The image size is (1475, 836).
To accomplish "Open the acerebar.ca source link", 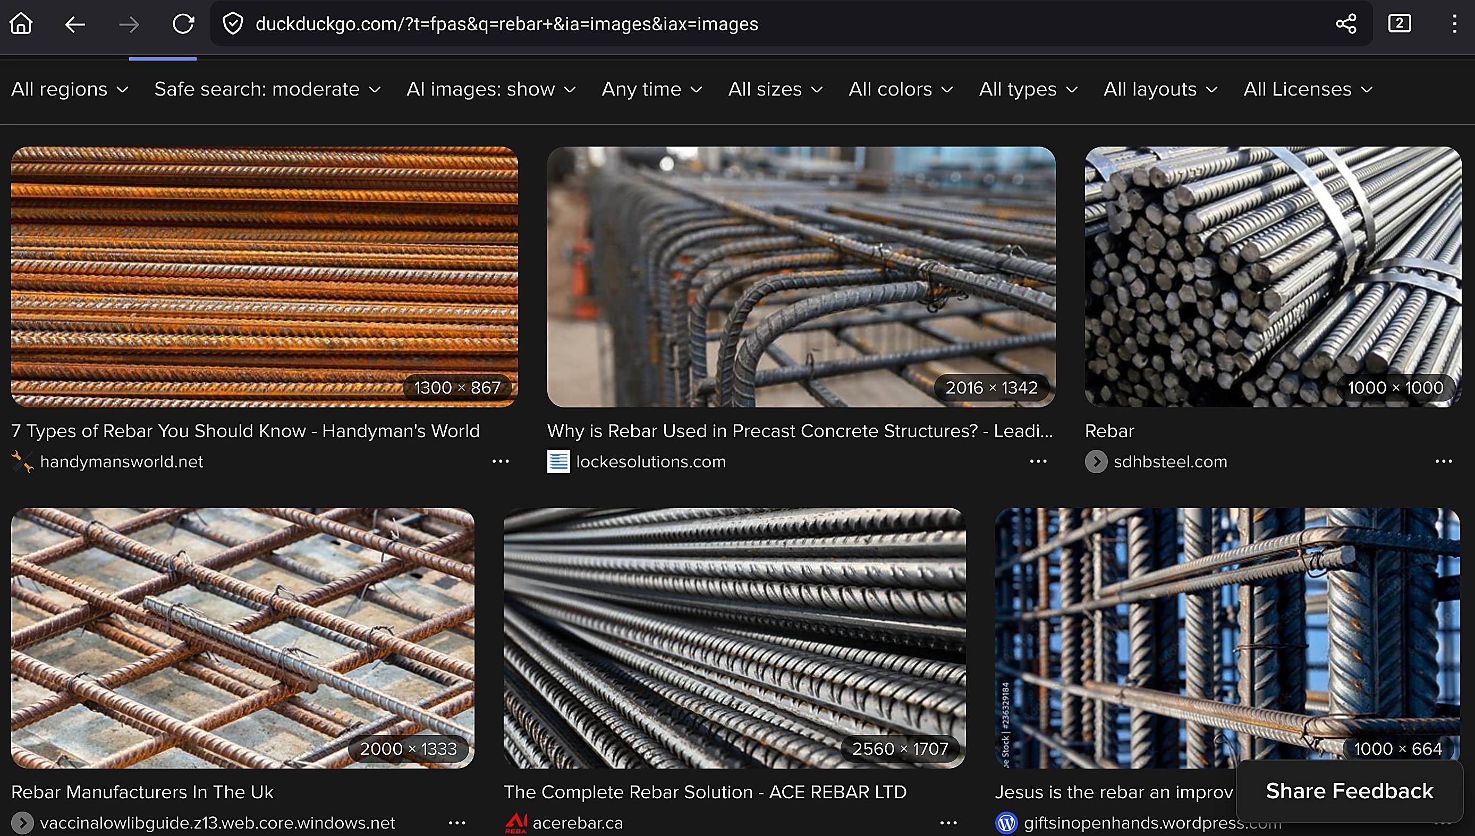I will point(577,823).
